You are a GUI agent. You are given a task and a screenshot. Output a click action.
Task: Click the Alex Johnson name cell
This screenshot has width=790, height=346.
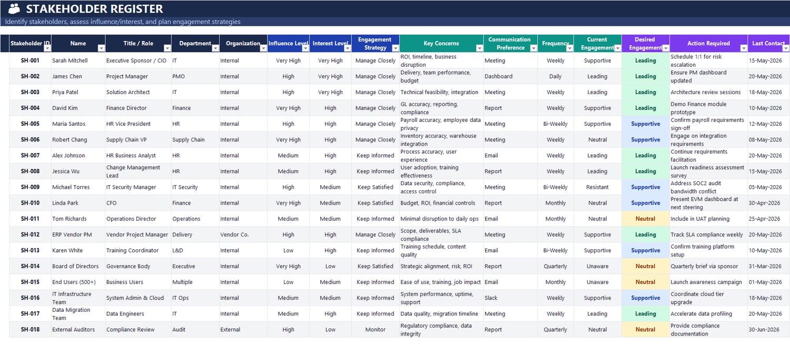(78, 155)
